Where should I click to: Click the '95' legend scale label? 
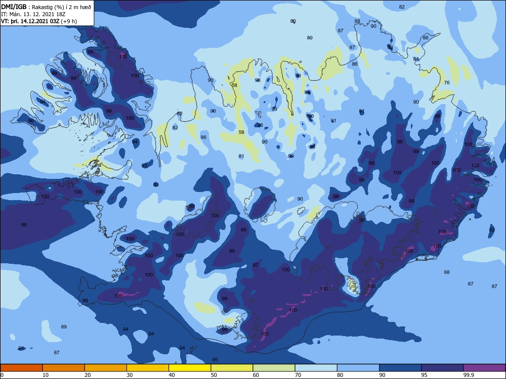424,375
